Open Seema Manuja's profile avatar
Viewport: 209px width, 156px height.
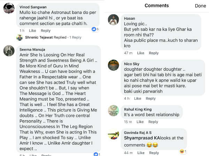(x=9, y=51)
